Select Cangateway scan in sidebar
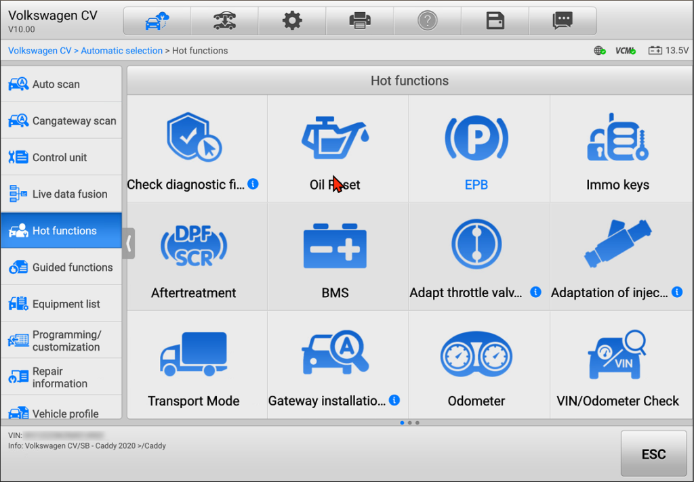 61,121
